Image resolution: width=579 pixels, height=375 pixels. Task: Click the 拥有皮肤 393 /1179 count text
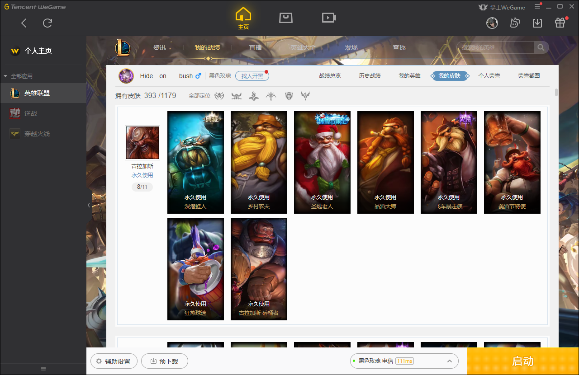(146, 96)
